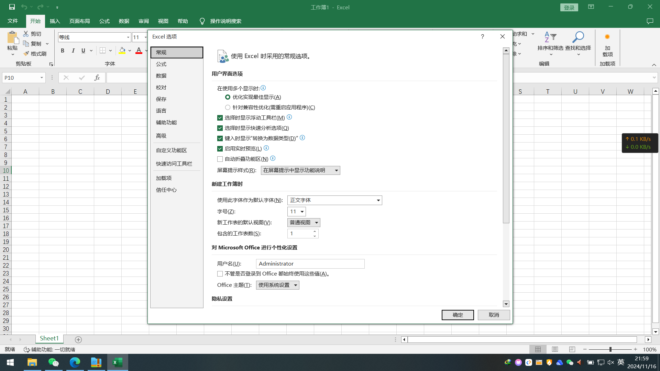This screenshot has height=371, width=660.
Task: Click the Undo arrow icon
Action: (x=24, y=7)
